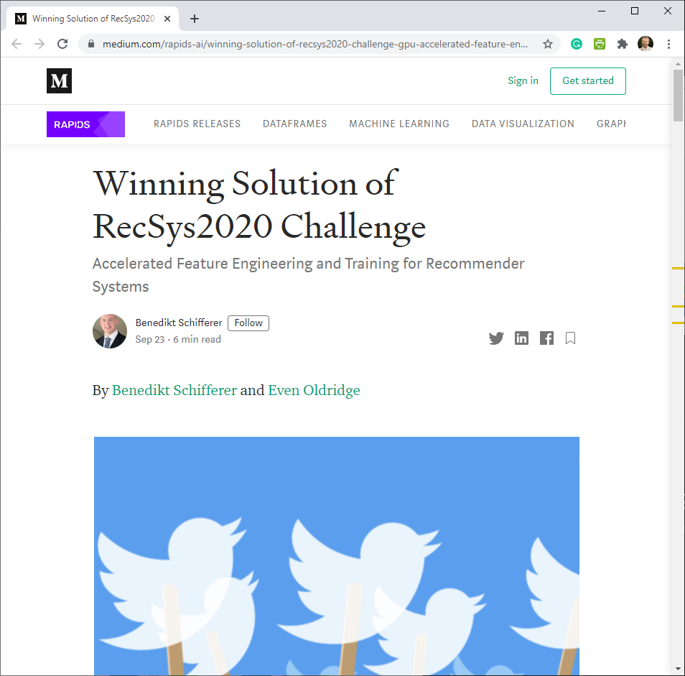Go forward to the next page
685x676 pixels.
[39, 44]
